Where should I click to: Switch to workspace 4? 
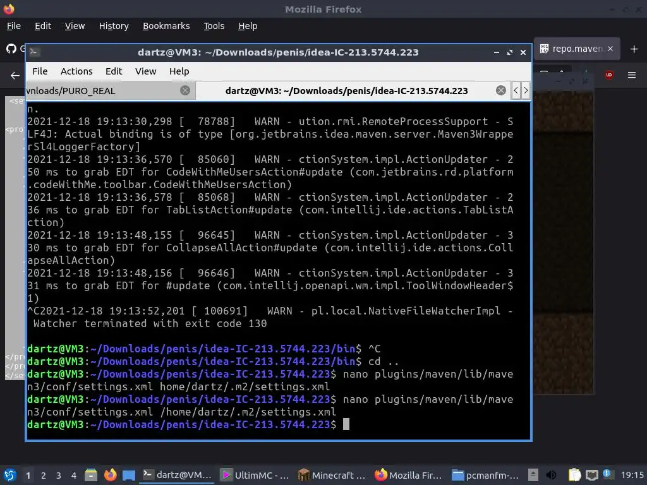74,476
